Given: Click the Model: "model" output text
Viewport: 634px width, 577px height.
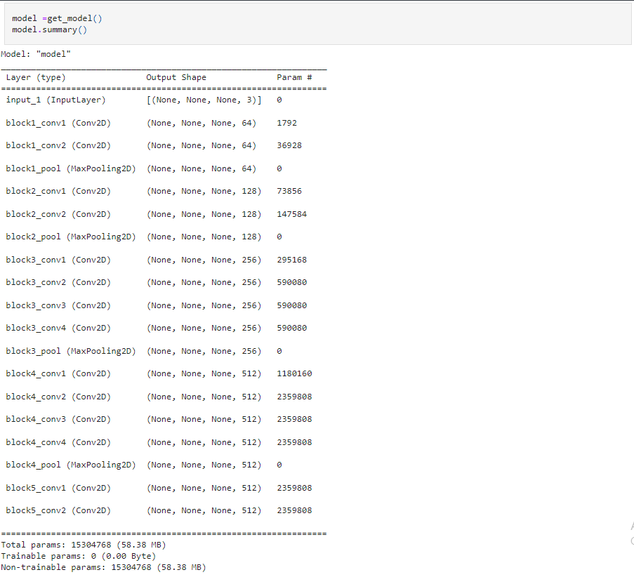Looking at the screenshot, I should [36, 54].
